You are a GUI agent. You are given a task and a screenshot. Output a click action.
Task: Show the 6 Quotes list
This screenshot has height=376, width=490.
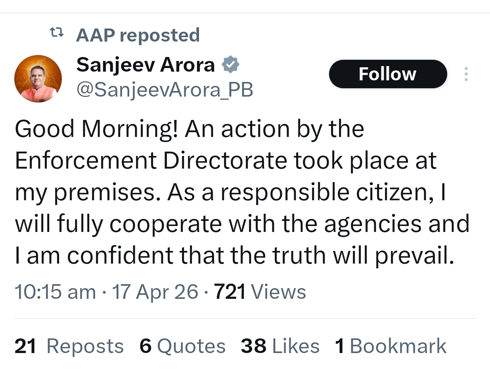[182, 346]
